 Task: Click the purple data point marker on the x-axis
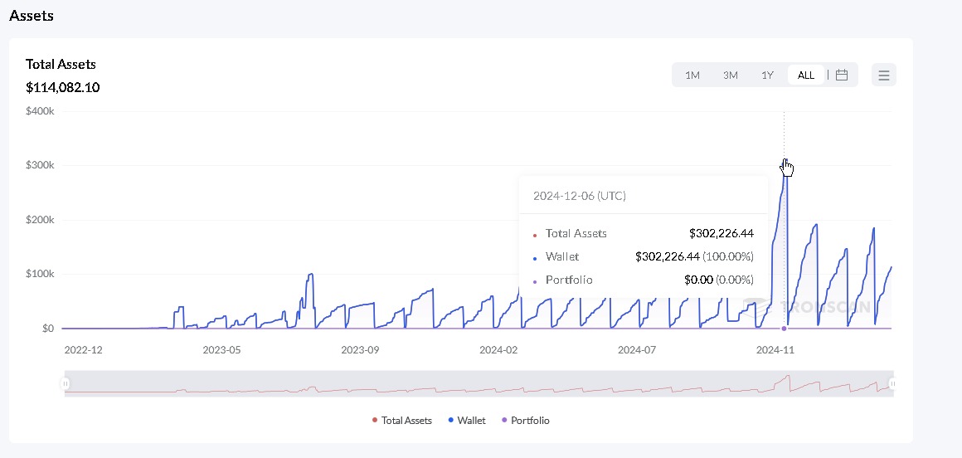(x=784, y=329)
